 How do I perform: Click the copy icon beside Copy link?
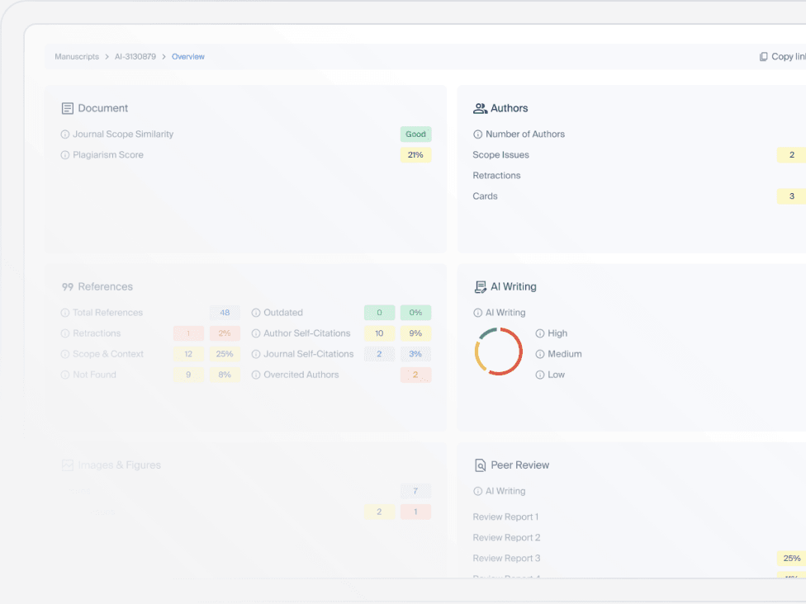pyautogui.click(x=763, y=56)
